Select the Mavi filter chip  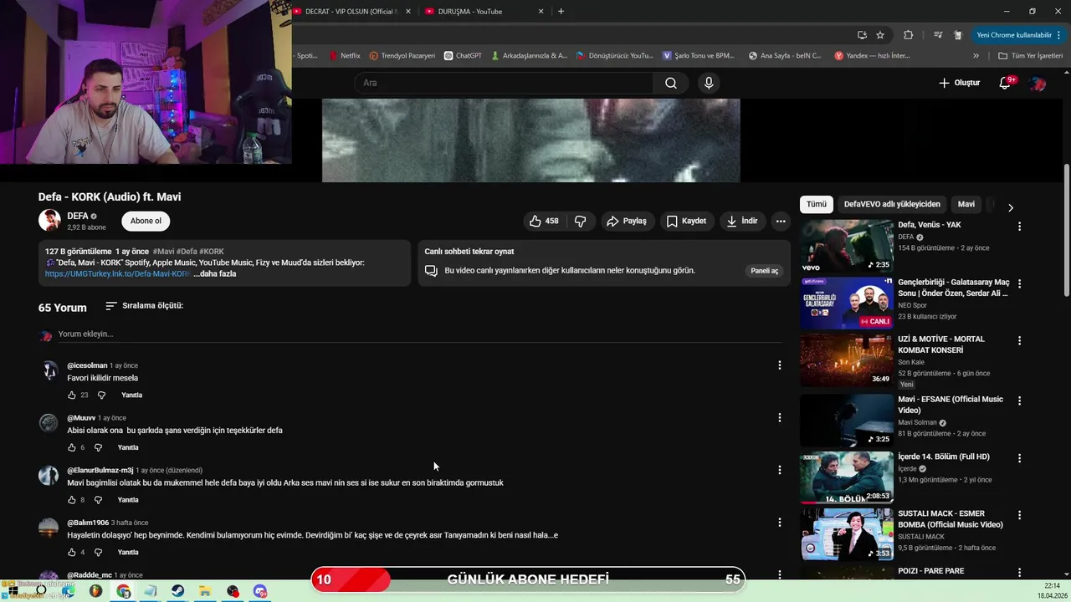pos(966,204)
